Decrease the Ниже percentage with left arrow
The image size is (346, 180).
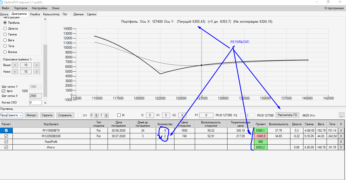[x=15, y=72]
